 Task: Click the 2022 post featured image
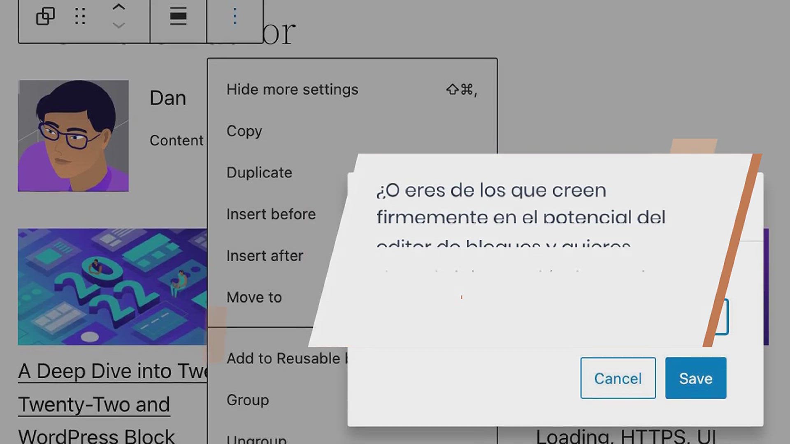(x=112, y=287)
